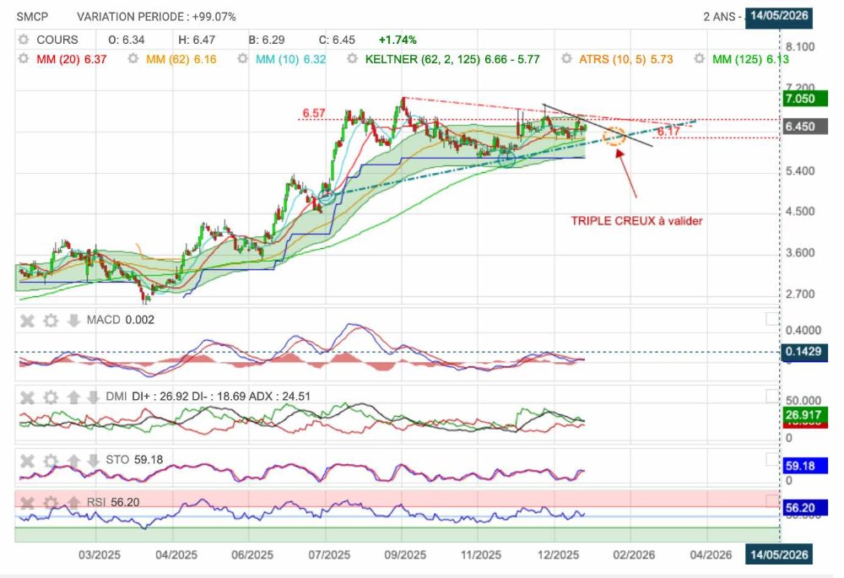Click the top 14/05/2026 date label
844x578 pixels.
779,15
